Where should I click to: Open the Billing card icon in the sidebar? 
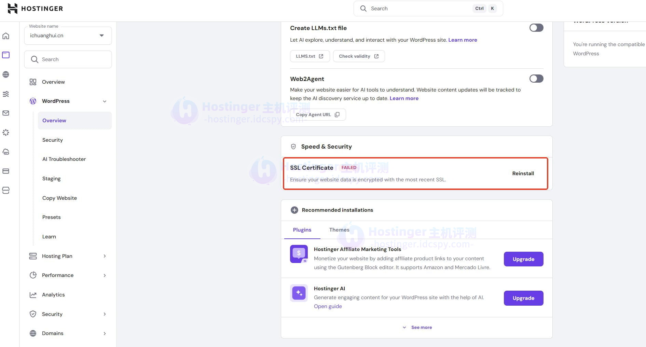click(x=5, y=171)
